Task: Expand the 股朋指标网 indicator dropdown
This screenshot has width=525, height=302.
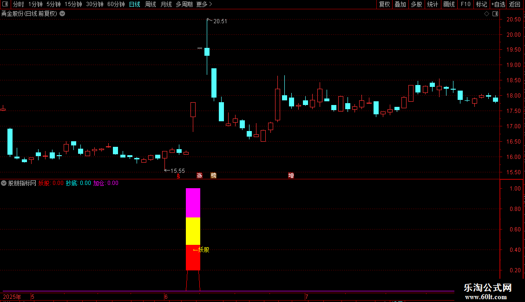Action: [4, 183]
